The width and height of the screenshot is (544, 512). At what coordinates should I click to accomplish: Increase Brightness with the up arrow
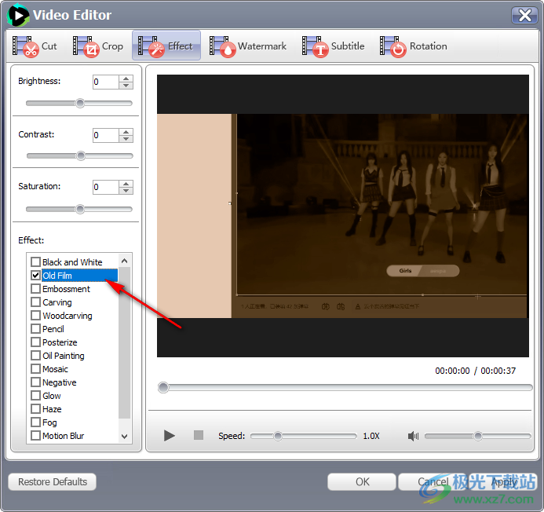click(126, 79)
